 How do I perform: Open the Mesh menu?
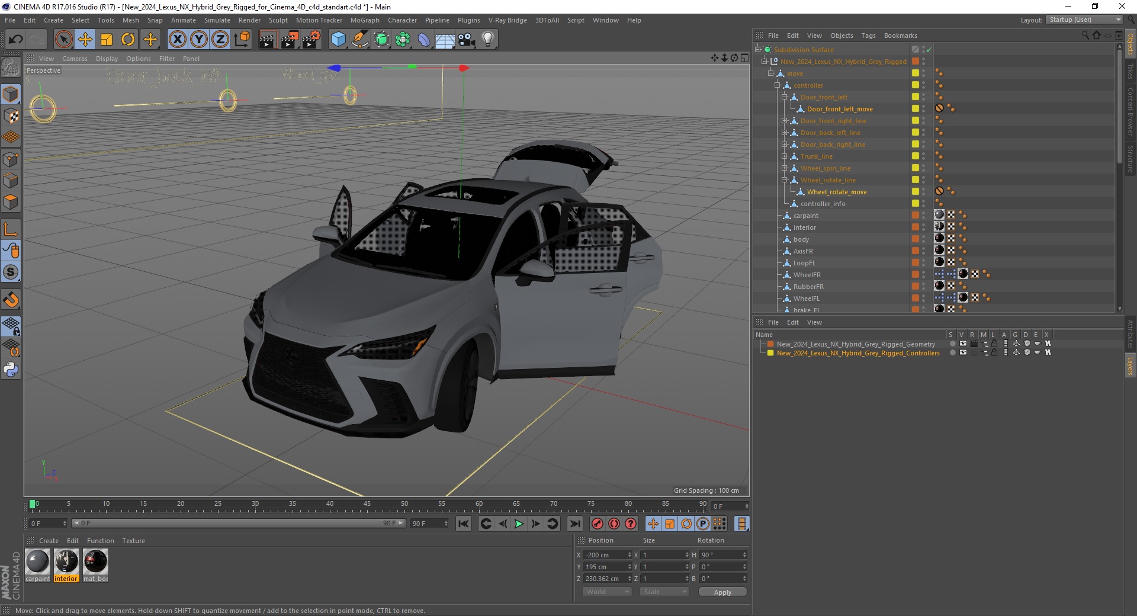tap(130, 20)
